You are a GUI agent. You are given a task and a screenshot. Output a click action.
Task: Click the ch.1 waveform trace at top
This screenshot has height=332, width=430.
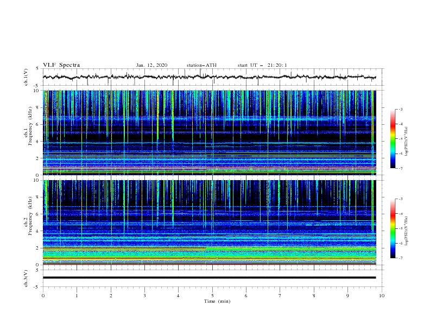click(x=209, y=77)
